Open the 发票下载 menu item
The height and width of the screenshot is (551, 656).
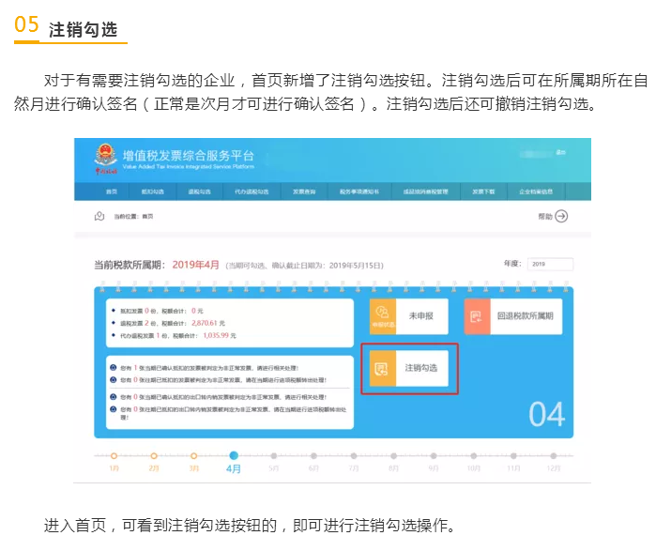(483, 191)
